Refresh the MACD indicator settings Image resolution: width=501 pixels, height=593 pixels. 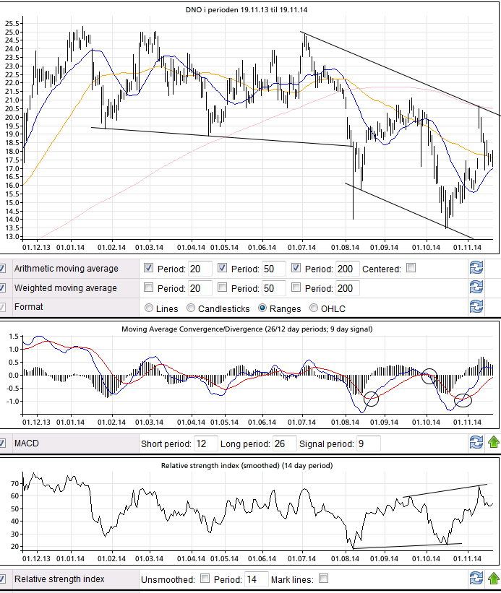[476, 443]
